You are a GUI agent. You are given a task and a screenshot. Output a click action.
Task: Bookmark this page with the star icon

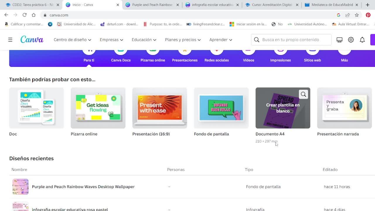357,15
